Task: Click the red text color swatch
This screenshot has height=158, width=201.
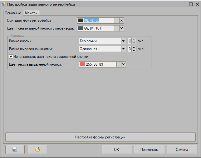Action: click(x=82, y=64)
